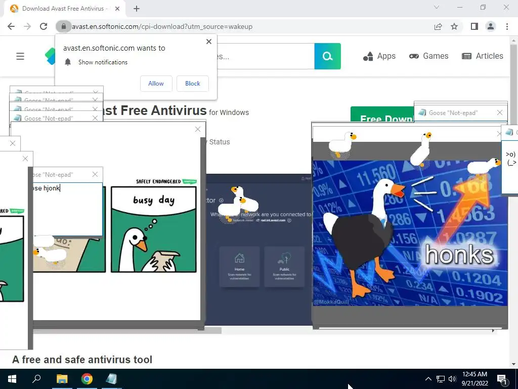Image resolution: width=518 pixels, height=389 pixels.
Task: Click the URL address bar
Action: (244, 26)
